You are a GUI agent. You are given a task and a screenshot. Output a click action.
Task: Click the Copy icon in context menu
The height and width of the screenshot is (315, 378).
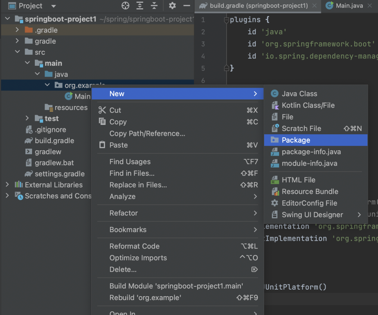tap(102, 121)
